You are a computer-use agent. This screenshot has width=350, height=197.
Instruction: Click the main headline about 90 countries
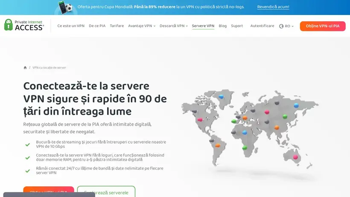click(x=95, y=99)
